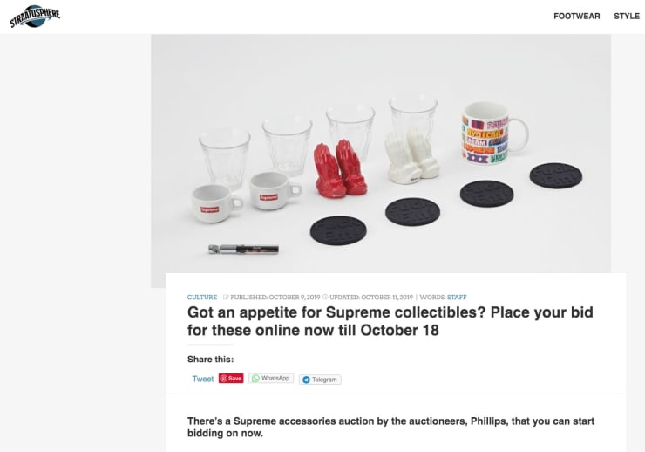
Task: Click the WhatsApp logo icon
Action: point(255,379)
